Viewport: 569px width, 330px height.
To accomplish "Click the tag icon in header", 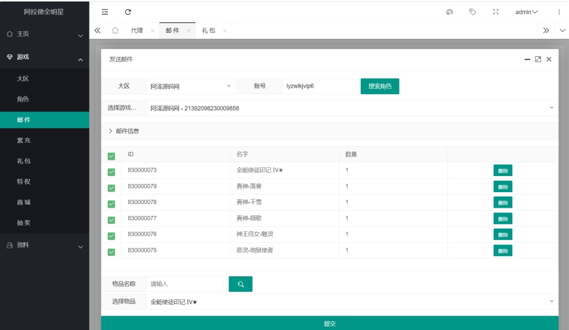I will point(472,12).
